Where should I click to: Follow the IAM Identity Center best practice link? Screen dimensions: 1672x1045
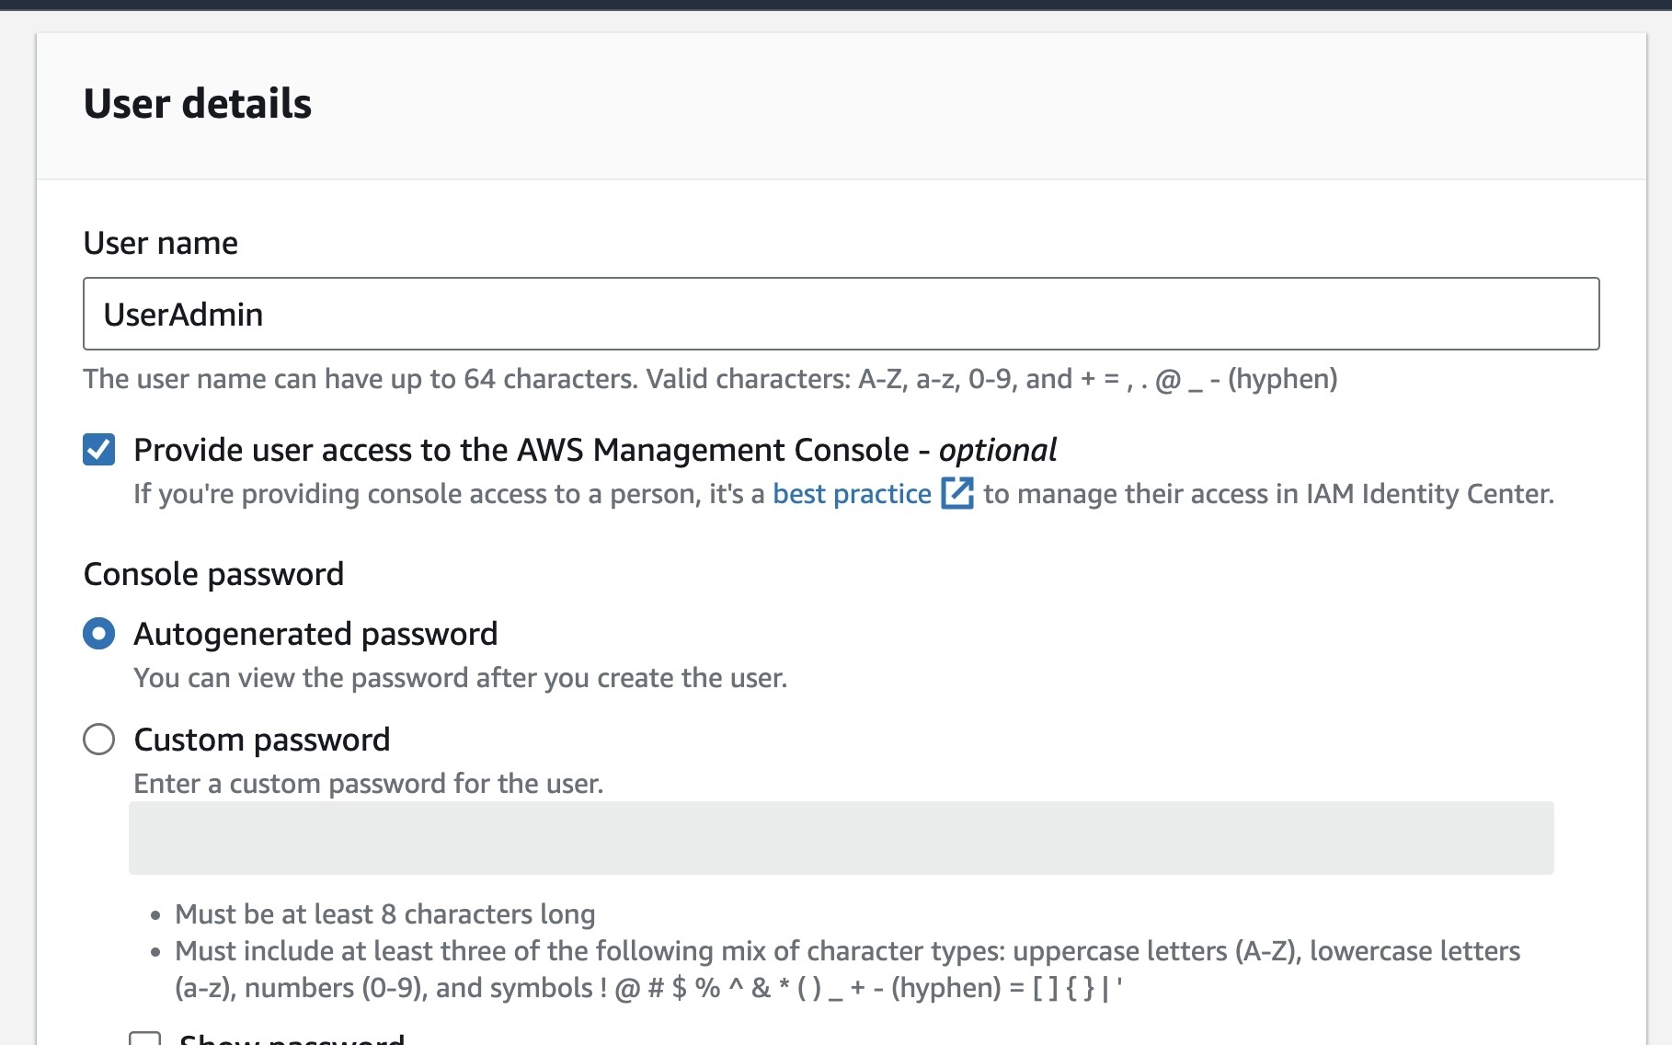851,494
